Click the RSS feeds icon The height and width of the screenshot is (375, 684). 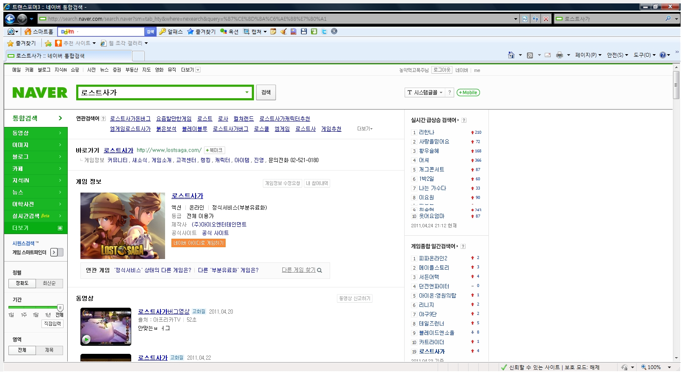click(530, 55)
